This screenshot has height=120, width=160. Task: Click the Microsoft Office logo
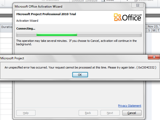tap(128, 17)
